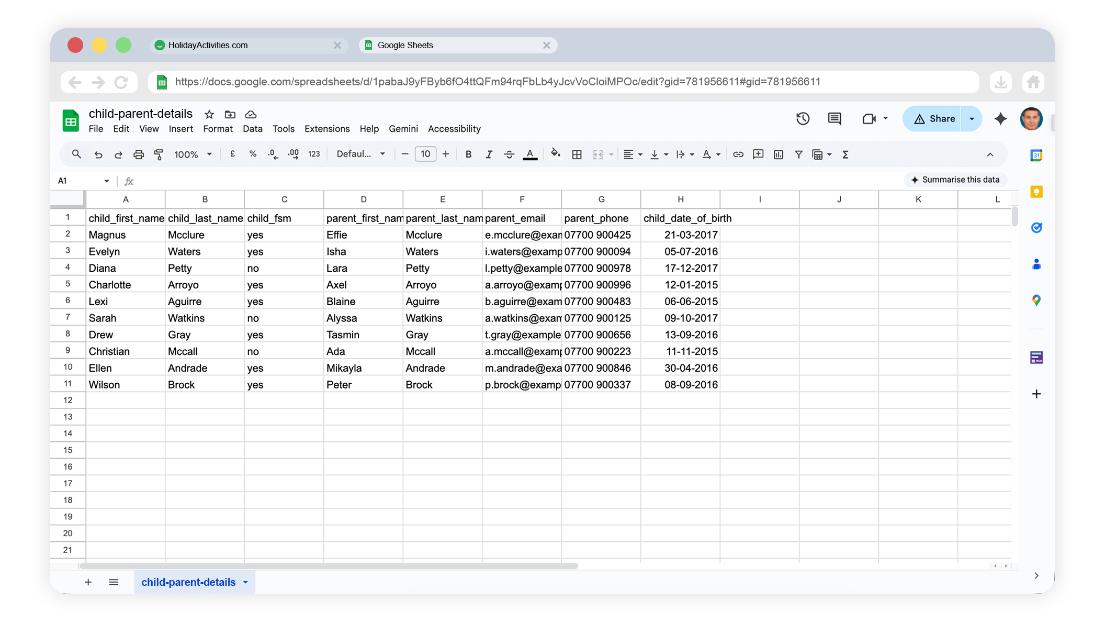The height and width of the screenshot is (622, 1105).
Task: Click the create filter icon
Action: 798,154
